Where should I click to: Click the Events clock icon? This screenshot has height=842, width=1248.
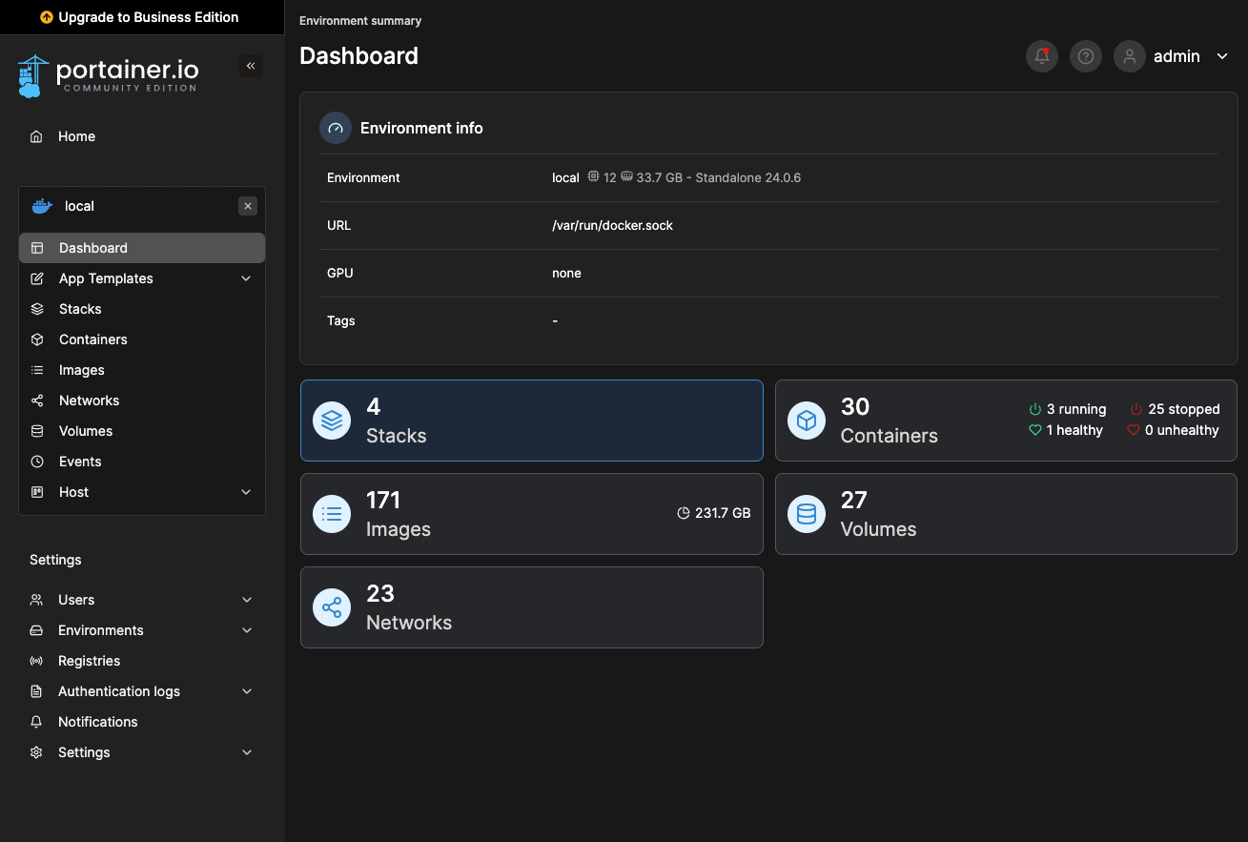pyautogui.click(x=37, y=462)
